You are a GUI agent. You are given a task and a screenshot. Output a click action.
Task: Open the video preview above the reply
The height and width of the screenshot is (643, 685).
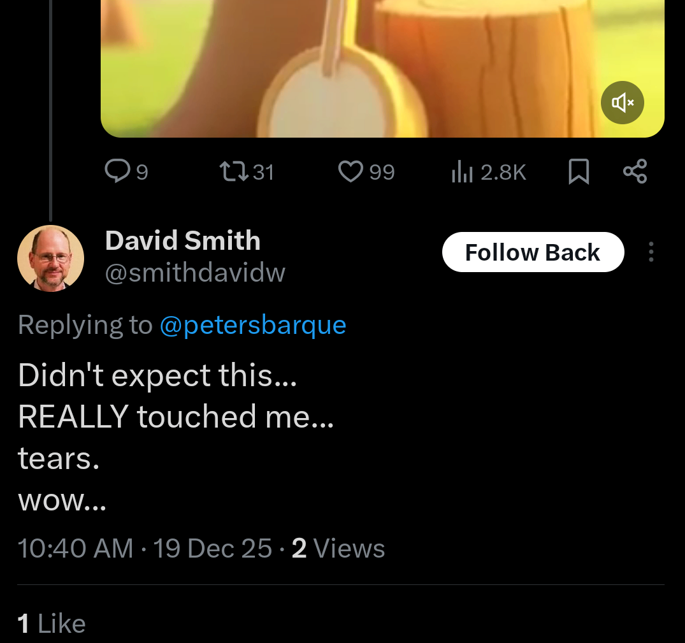coord(382,64)
